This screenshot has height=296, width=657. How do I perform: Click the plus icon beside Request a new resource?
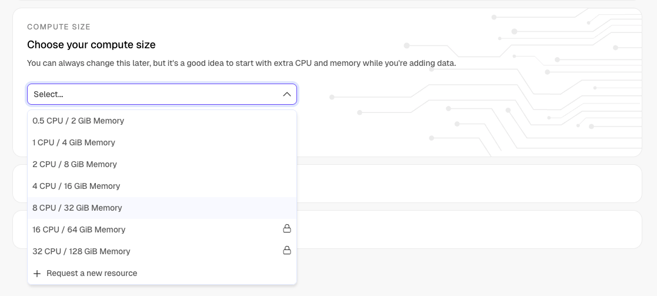click(x=37, y=274)
